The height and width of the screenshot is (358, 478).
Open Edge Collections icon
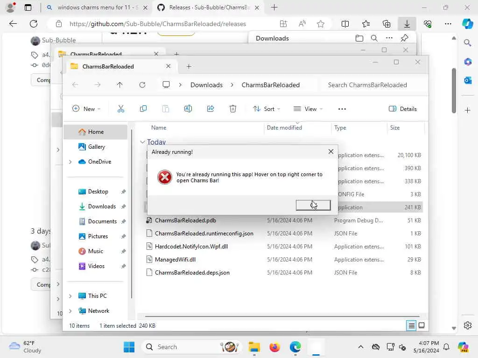(x=386, y=24)
